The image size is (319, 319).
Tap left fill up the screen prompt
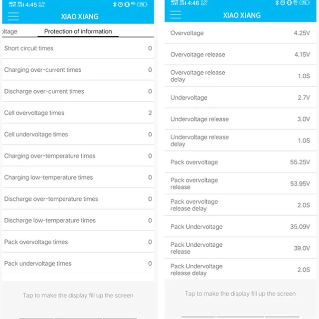pyautogui.click(x=78, y=295)
